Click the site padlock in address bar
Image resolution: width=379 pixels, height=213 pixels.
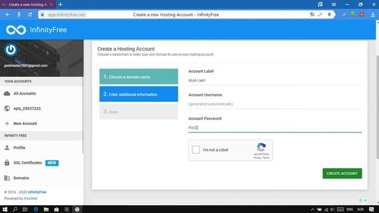pos(42,14)
